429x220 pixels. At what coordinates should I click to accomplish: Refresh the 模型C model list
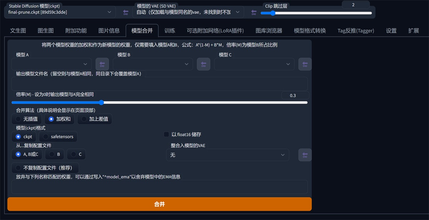[x=305, y=64]
